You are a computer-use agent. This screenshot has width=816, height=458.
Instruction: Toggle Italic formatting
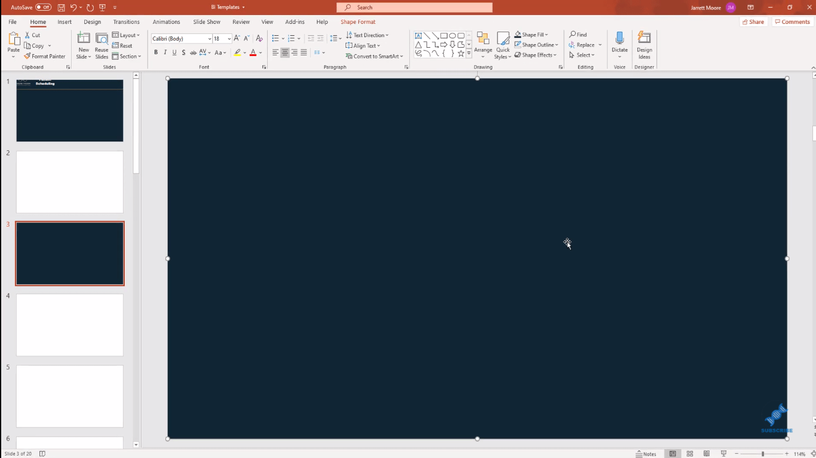tap(165, 52)
